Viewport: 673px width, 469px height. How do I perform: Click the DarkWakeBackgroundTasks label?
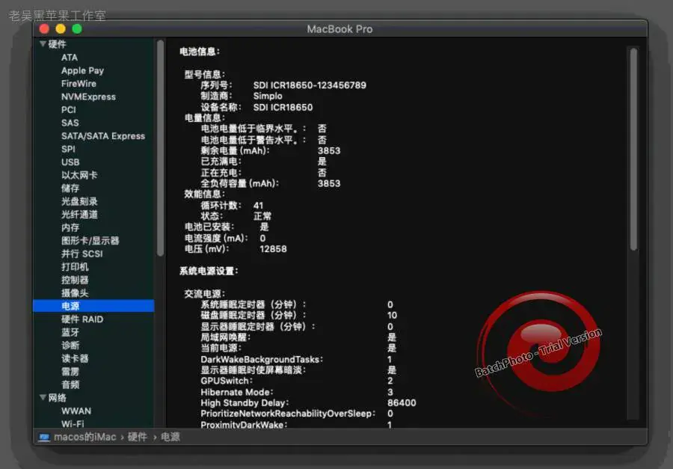(x=262, y=359)
